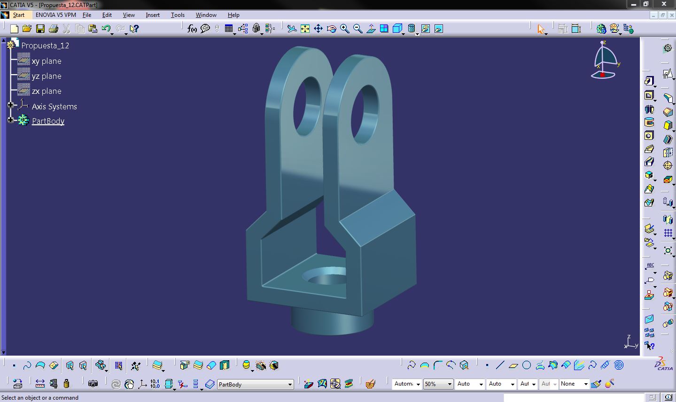The width and height of the screenshot is (676, 402).
Task: Click the Shaft tool icon
Action: point(649,109)
